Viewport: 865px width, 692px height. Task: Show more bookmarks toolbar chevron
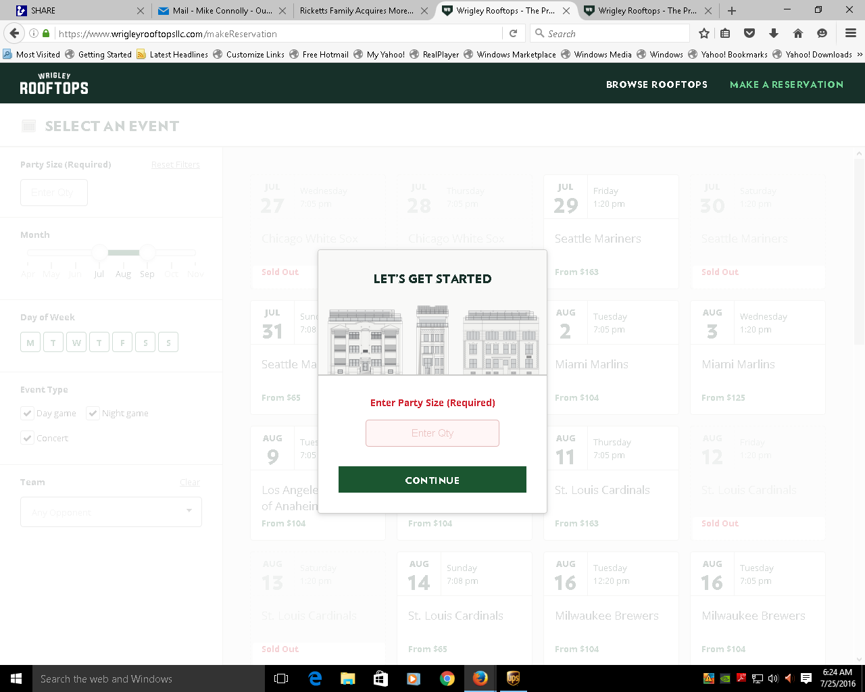coord(860,54)
